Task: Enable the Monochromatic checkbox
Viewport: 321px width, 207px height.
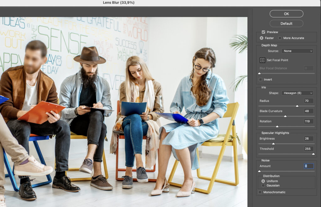Action: (260, 192)
